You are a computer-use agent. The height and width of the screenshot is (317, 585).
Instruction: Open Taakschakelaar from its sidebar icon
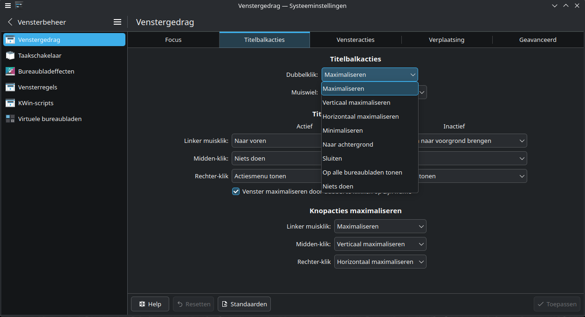pos(10,55)
